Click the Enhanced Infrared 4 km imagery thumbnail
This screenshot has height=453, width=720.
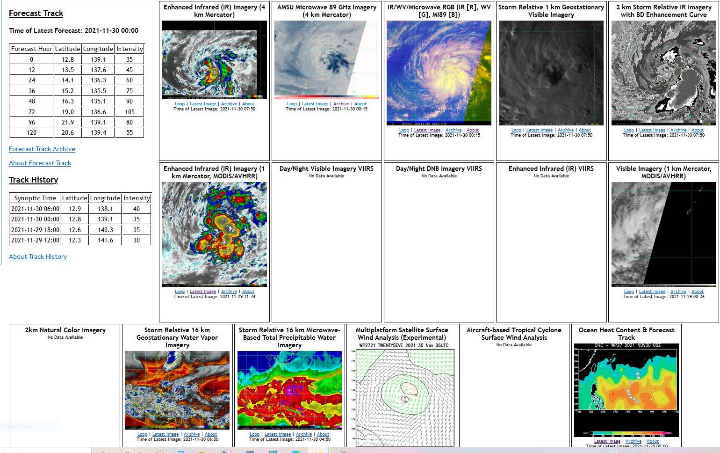tap(214, 60)
